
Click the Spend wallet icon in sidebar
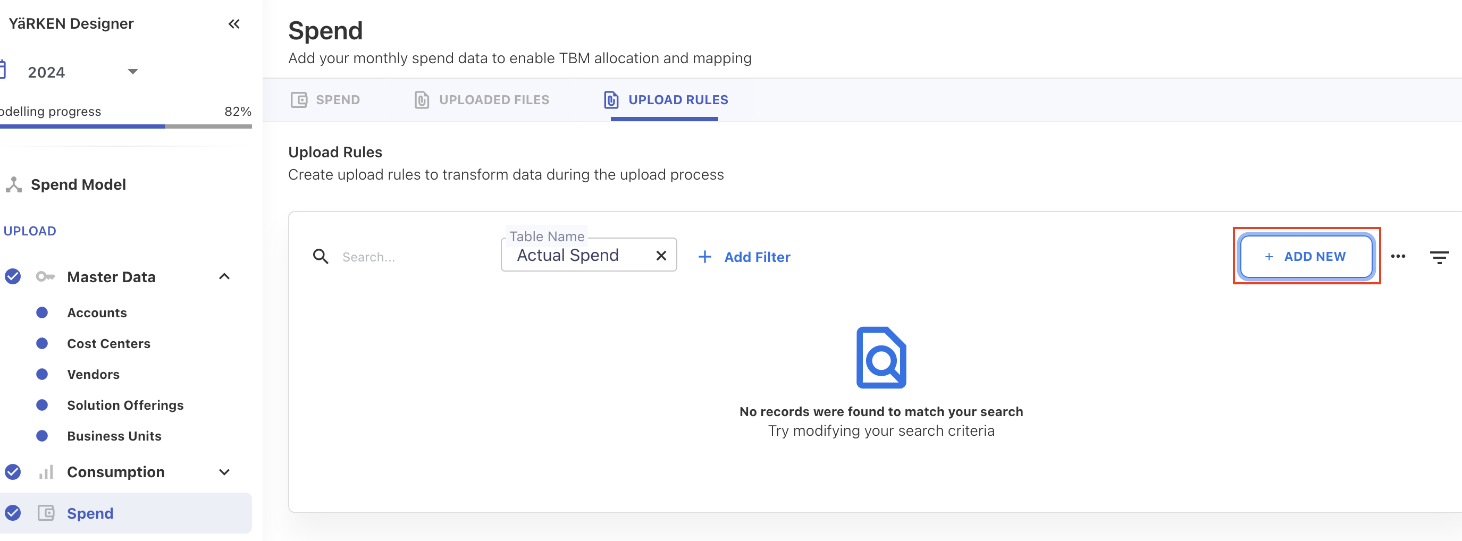tap(46, 513)
